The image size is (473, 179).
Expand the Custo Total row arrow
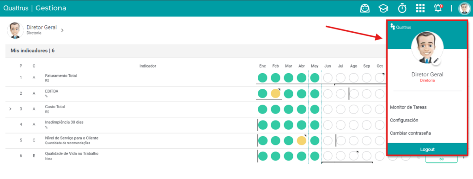click(11, 109)
